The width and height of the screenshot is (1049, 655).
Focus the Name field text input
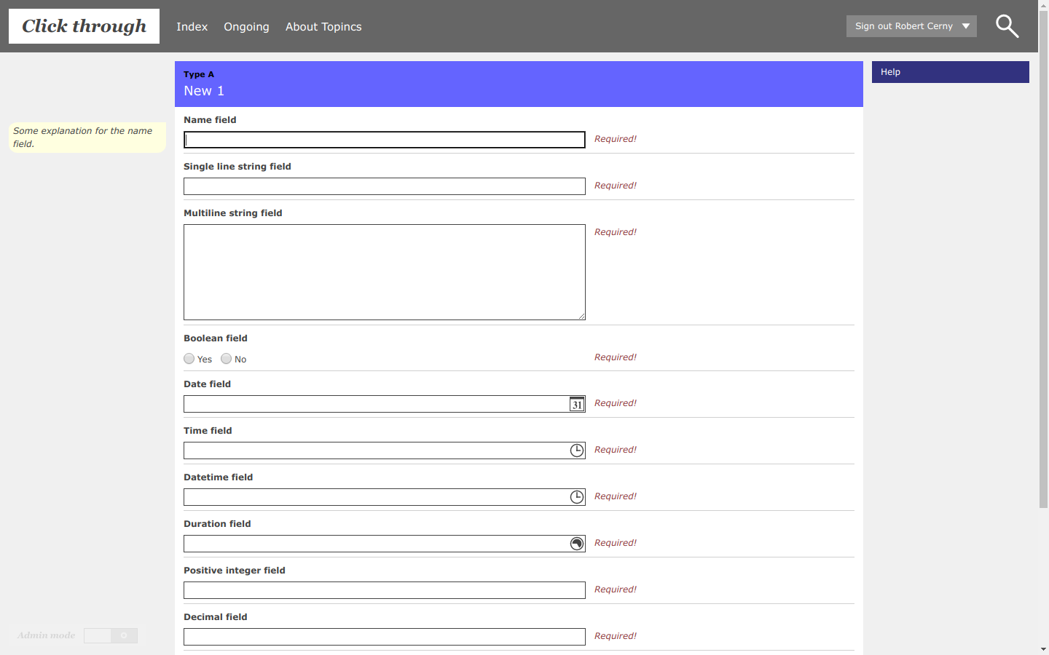pos(384,140)
